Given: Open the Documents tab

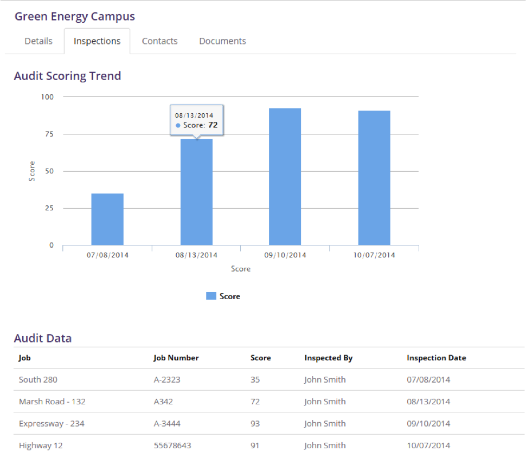Looking at the screenshot, I should coord(222,41).
